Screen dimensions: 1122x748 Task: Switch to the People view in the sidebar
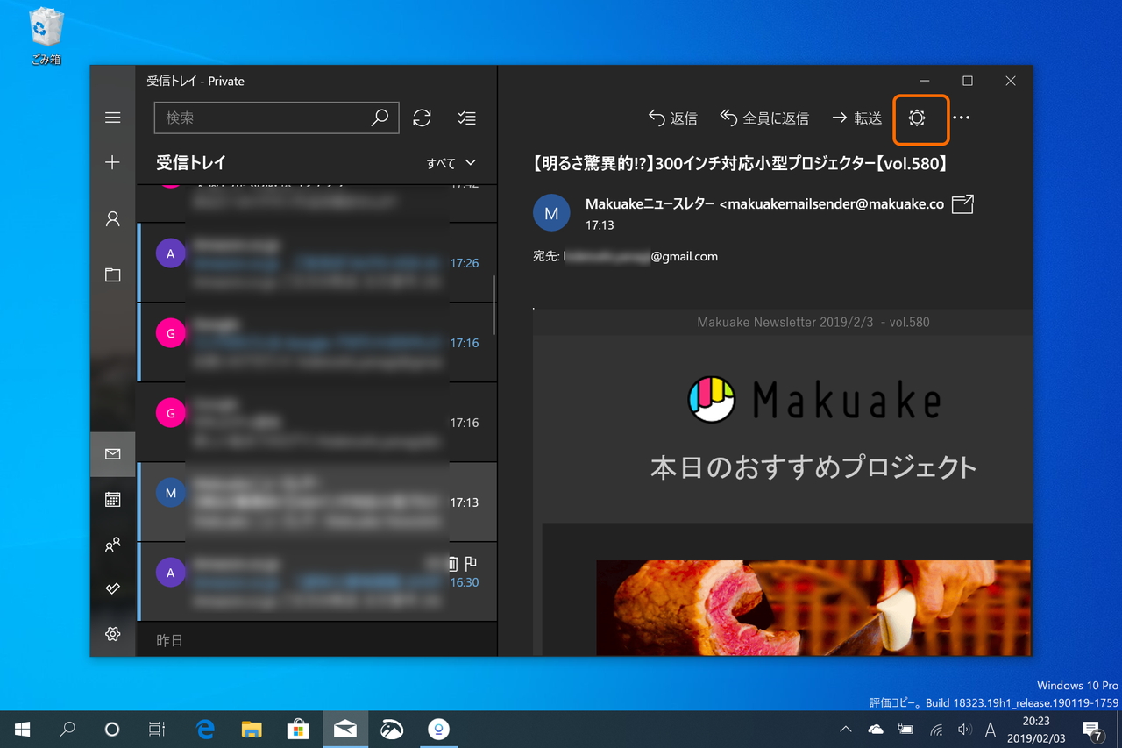pyautogui.click(x=112, y=545)
